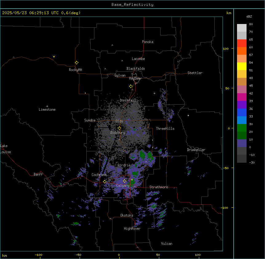
Task: Select the legend value 65
Action: 251,40
